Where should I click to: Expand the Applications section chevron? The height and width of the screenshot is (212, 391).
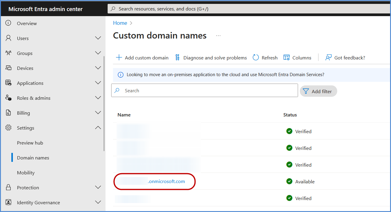click(x=98, y=83)
